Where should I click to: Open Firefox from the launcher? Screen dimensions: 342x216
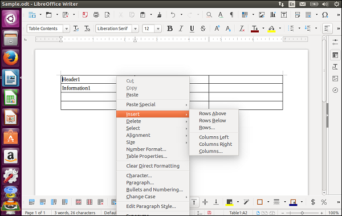(10, 58)
